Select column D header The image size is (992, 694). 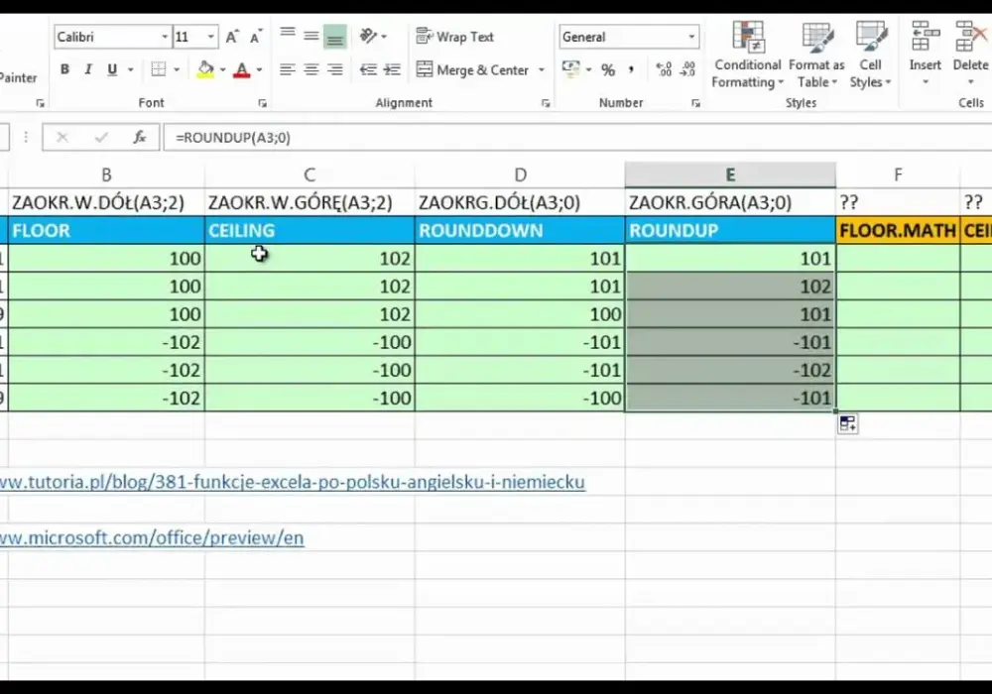[x=520, y=174]
